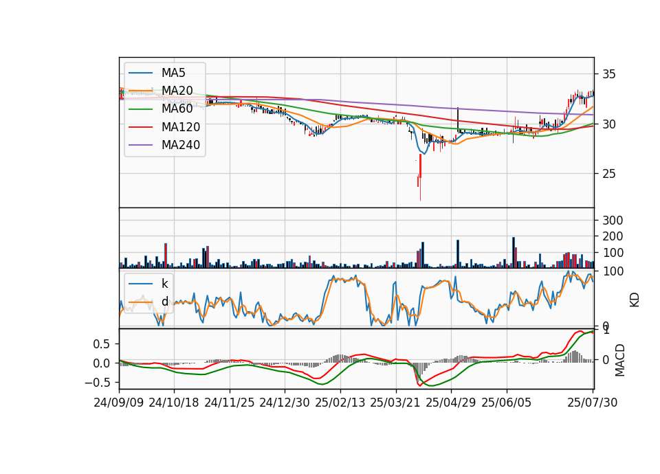The image size is (660, 474).
Task: Select the MA240 legend label
Action: click(181, 145)
